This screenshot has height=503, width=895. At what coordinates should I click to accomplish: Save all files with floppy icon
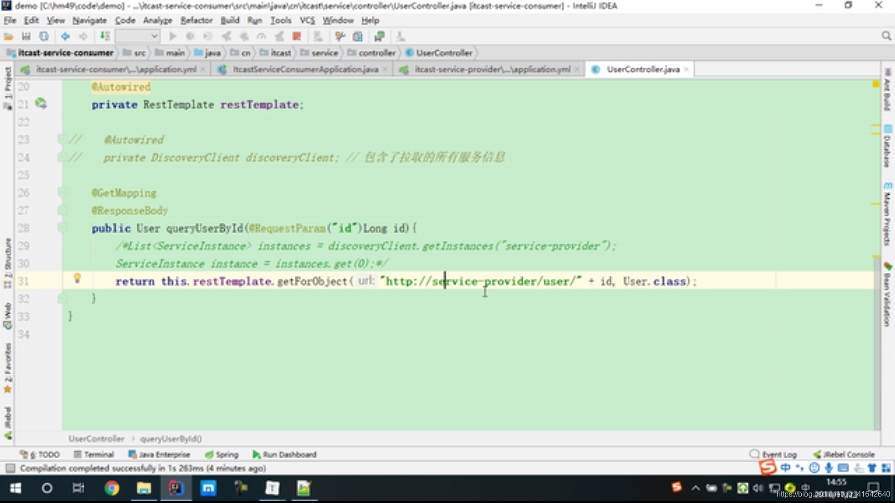pos(26,36)
